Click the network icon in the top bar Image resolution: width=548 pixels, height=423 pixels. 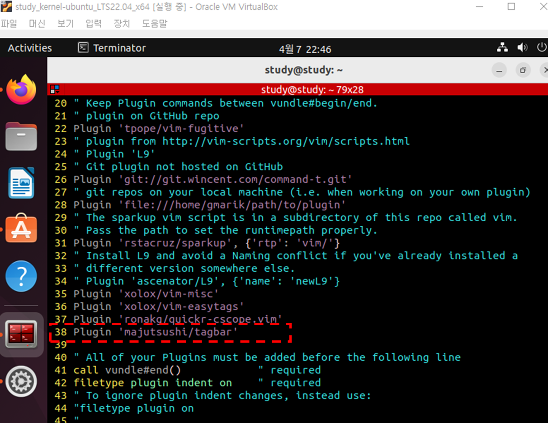point(502,47)
